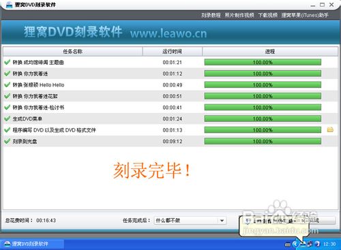Viewport: 341px width, 250px height.
Task: Click the 什么都不做 combo box field
Action: (190, 221)
